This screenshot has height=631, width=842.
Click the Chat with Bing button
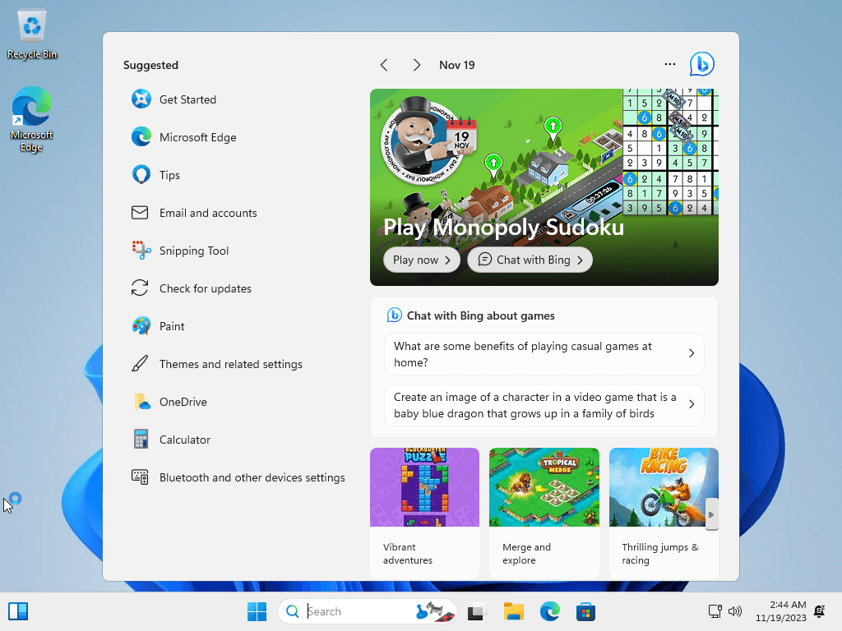click(530, 260)
